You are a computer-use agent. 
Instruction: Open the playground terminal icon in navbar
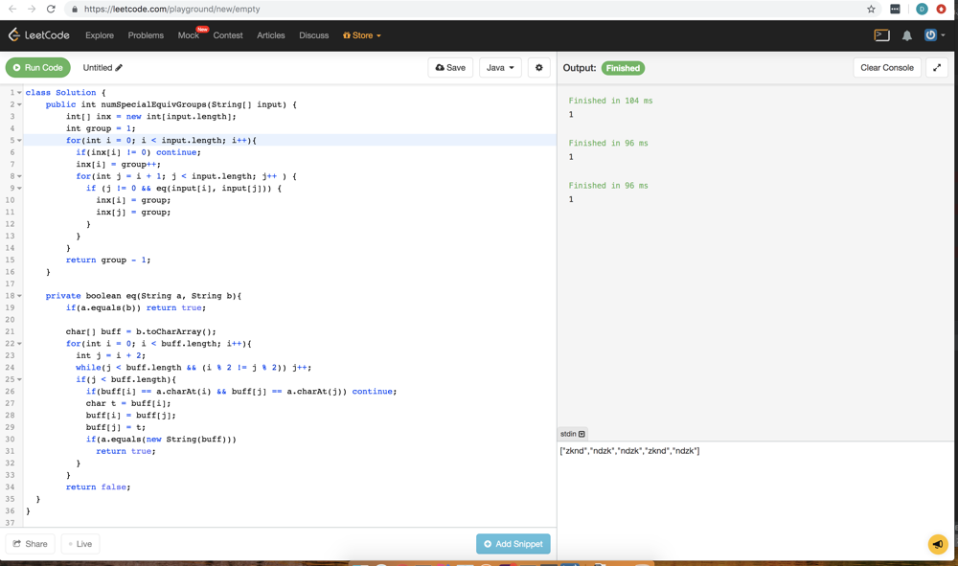pyautogui.click(x=881, y=35)
